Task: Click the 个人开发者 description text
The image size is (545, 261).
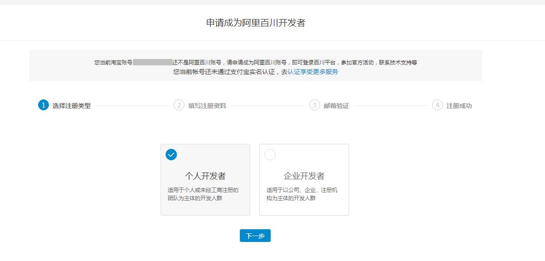Action: pos(203,194)
